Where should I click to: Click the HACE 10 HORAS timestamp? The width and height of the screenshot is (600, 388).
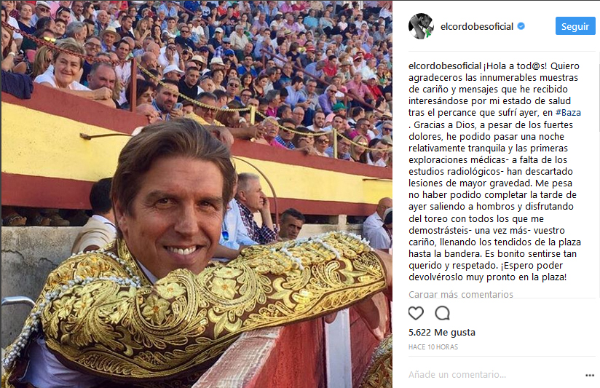click(433, 347)
